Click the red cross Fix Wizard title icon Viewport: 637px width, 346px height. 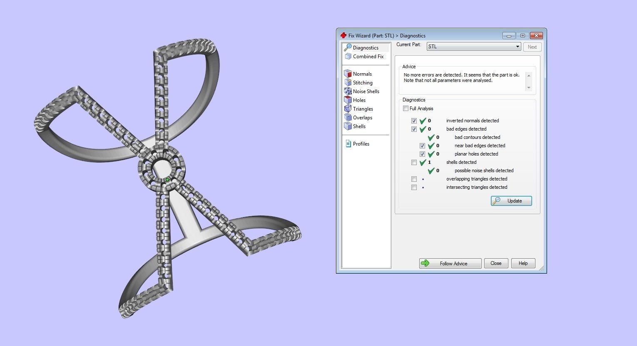(343, 35)
